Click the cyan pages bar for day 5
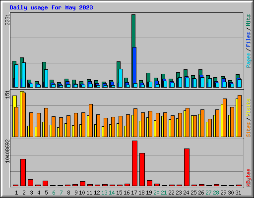254x198 pixels. click(x=46, y=78)
